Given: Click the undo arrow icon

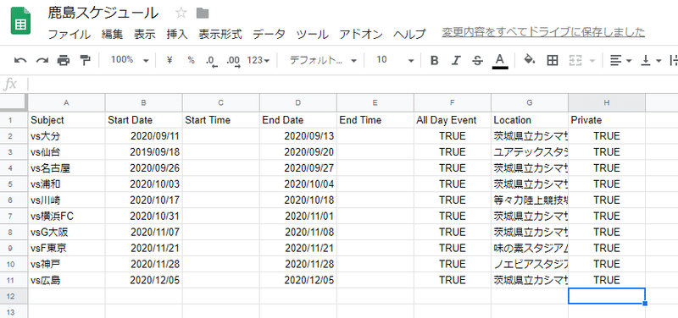Looking at the screenshot, I should (20, 61).
